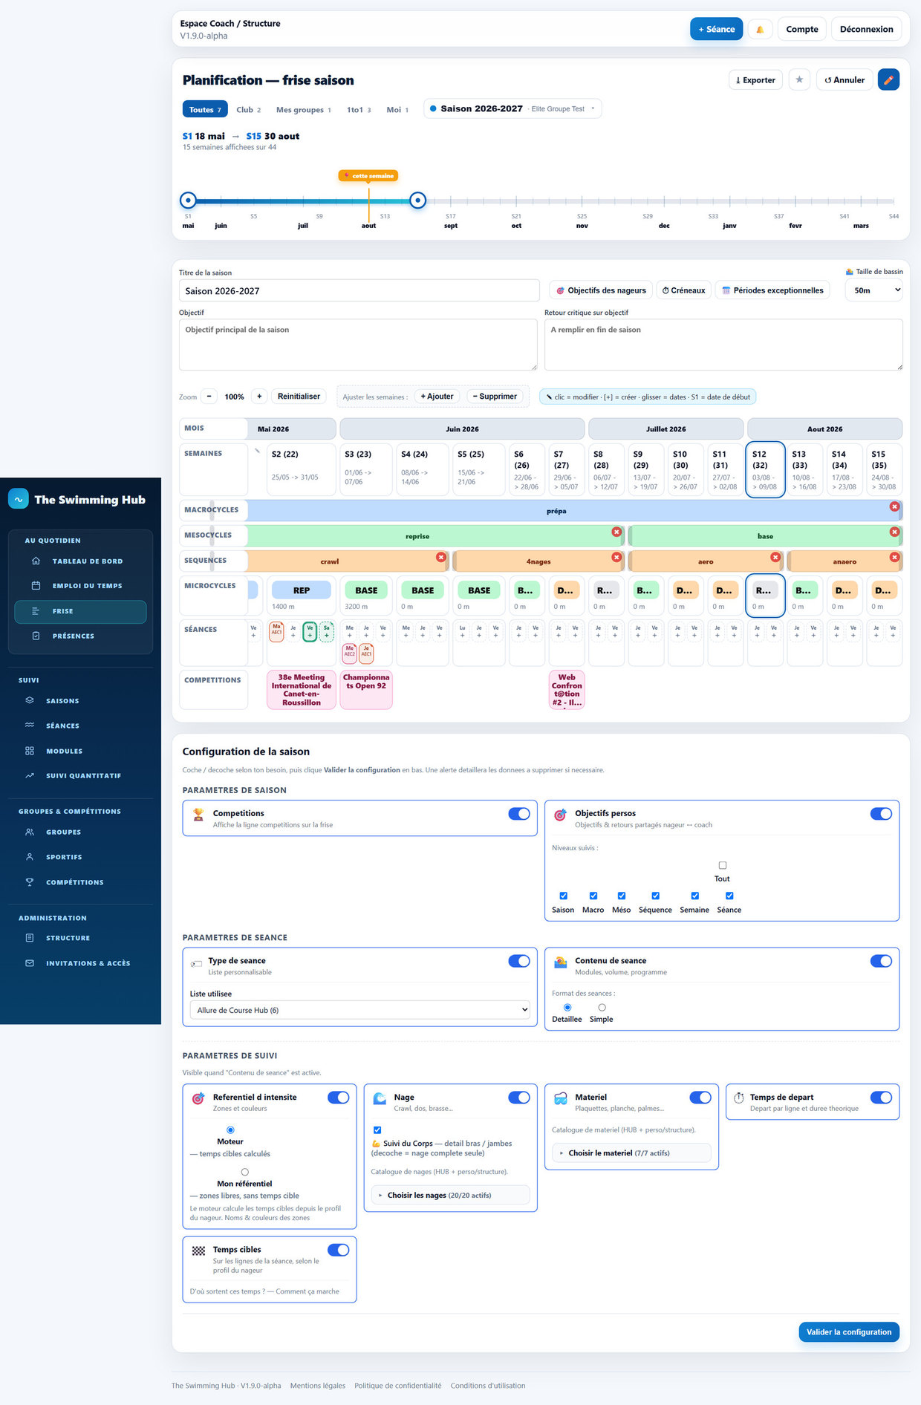Click the notification bell icon
921x1405 pixels.
pos(760,30)
